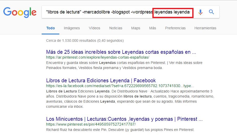Click the es-la.facebook.com result URL

(120, 86)
